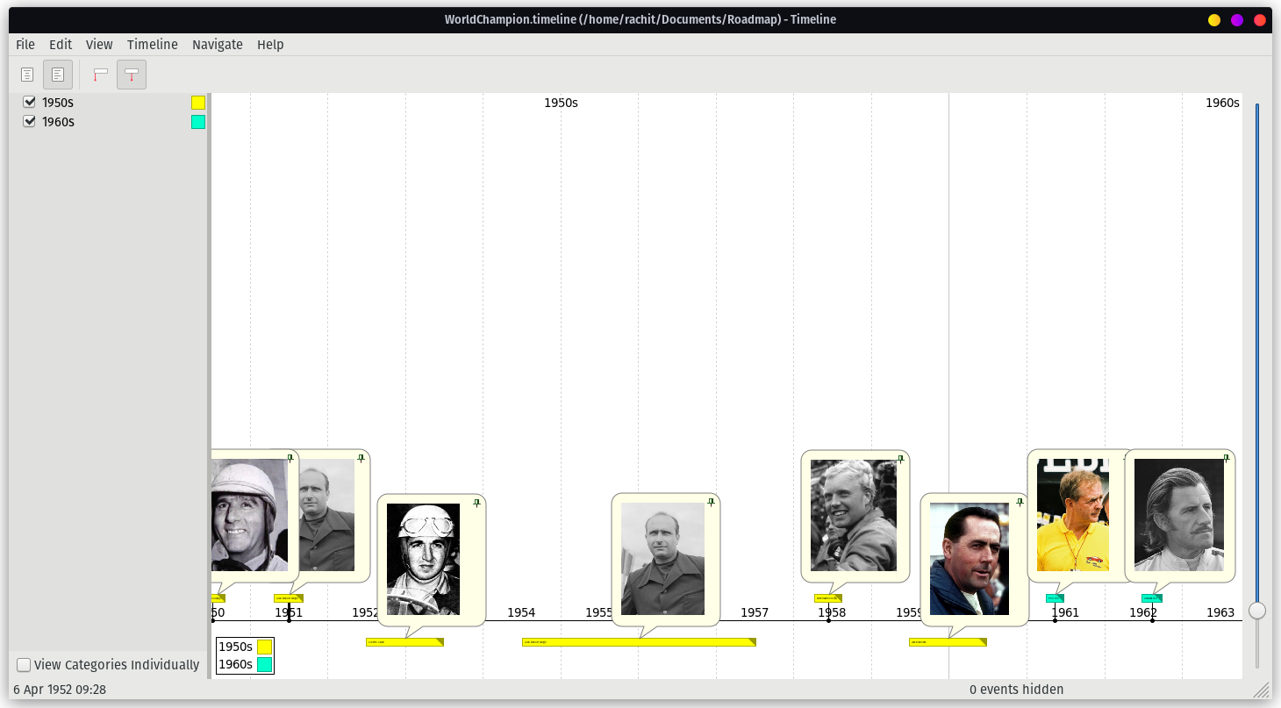Click the pin icon on the 1950 champion balloon
This screenshot has width=1281, height=708.
click(x=291, y=457)
